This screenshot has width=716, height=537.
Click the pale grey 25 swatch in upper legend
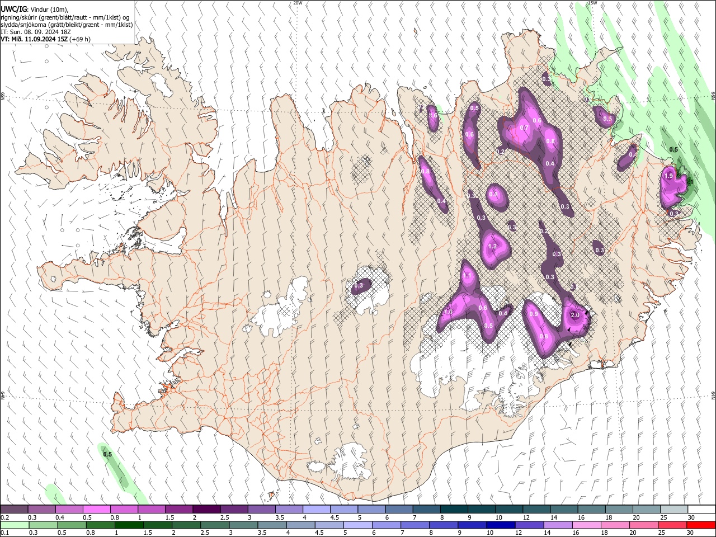(x=673, y=510)
